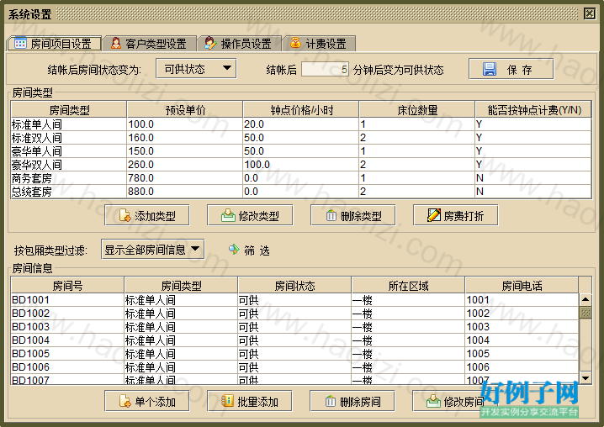604x427 pixels.
Task: Click the 780.0 price cell
Action: click(185, 178)
